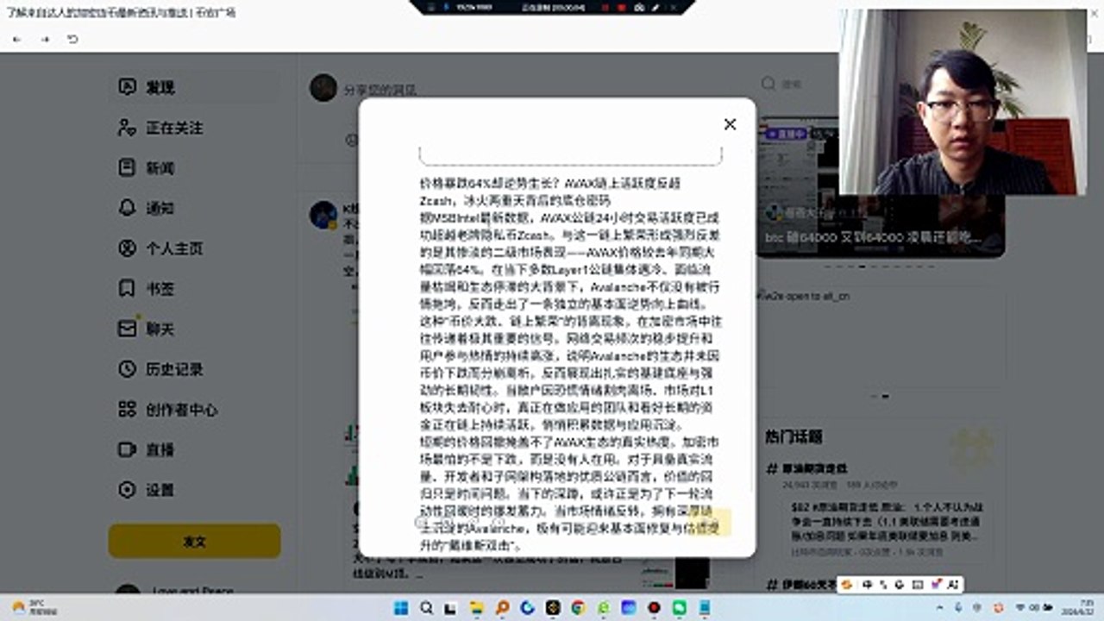Screen dimensions: 1104x621
Task: Go forward with the browser forward arrow
Action: pyautogui.click(x=45, y=40)
